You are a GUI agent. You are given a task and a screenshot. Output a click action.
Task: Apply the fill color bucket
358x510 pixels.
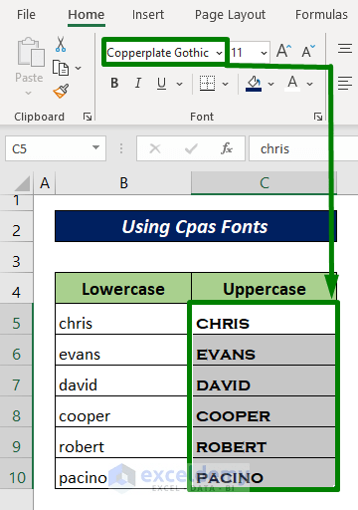tap(254, 84)
